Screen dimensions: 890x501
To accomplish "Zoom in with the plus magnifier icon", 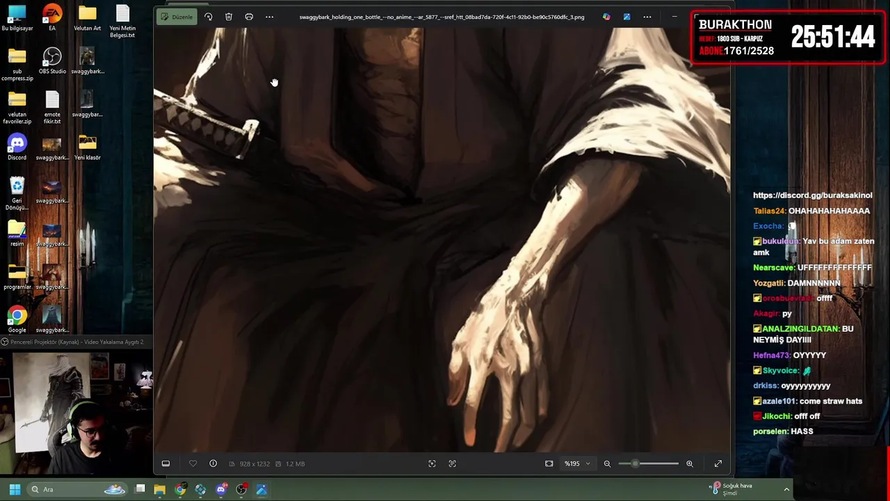I will tap(689, 463).
